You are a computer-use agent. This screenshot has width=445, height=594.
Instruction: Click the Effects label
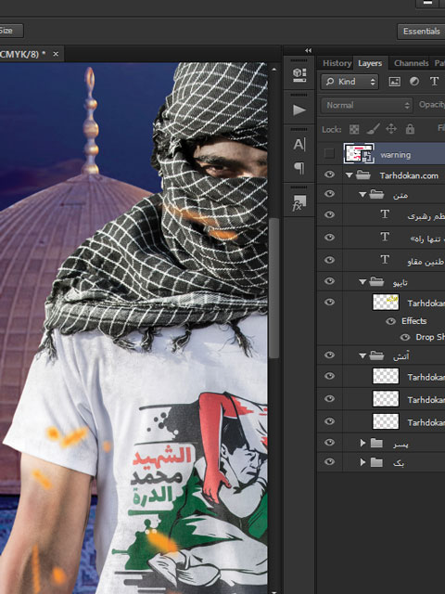(x=414, y=321)
